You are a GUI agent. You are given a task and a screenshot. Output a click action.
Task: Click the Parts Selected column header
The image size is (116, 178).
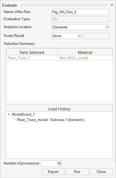click(32, 52)
